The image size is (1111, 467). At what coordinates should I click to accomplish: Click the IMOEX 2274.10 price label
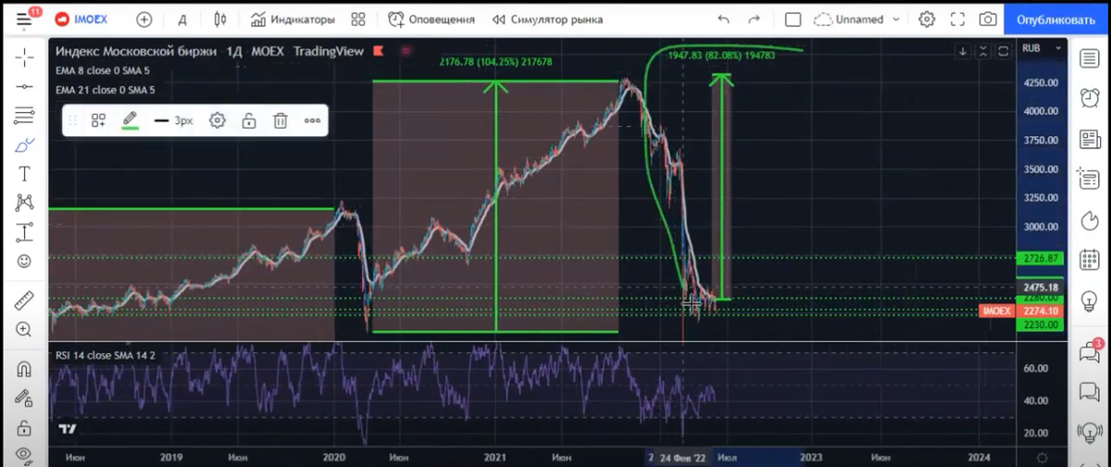pos(1019,311)
